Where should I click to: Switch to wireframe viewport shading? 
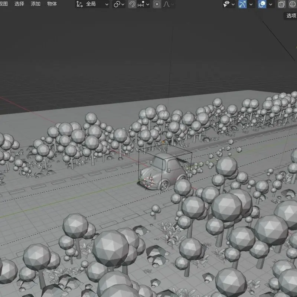pyautogui.click(x=293, y=4)
